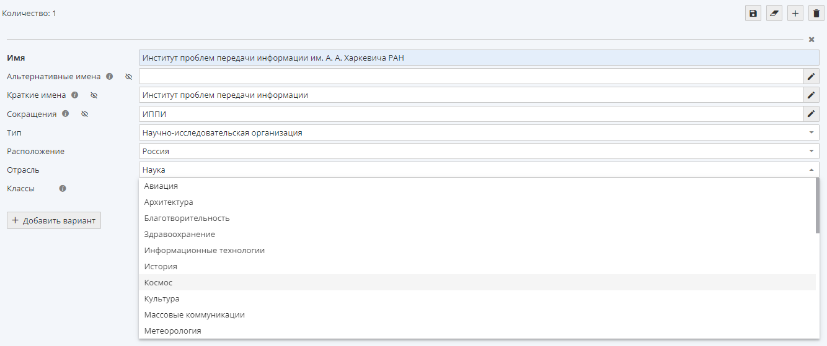
Task: Toggle visibility eye for Альтернативные имена
Action: [129, 77]
